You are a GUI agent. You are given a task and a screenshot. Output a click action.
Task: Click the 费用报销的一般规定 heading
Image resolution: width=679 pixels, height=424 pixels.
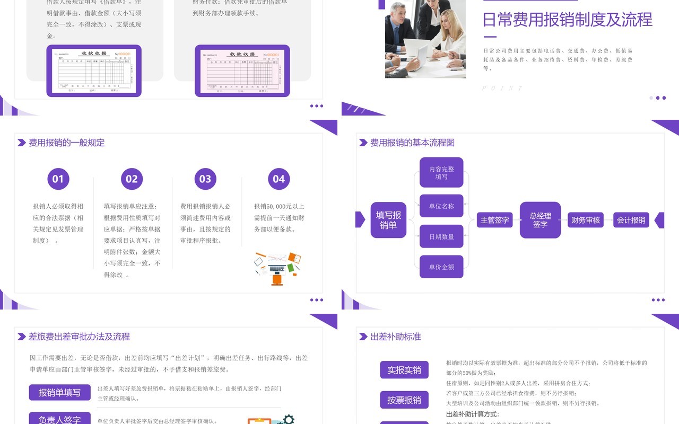(67, 143)
